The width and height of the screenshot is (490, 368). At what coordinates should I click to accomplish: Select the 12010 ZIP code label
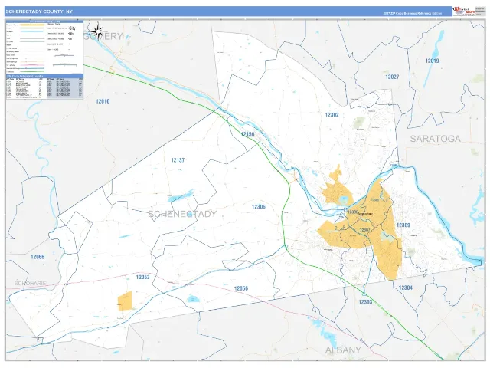click(x=103, y=101)
